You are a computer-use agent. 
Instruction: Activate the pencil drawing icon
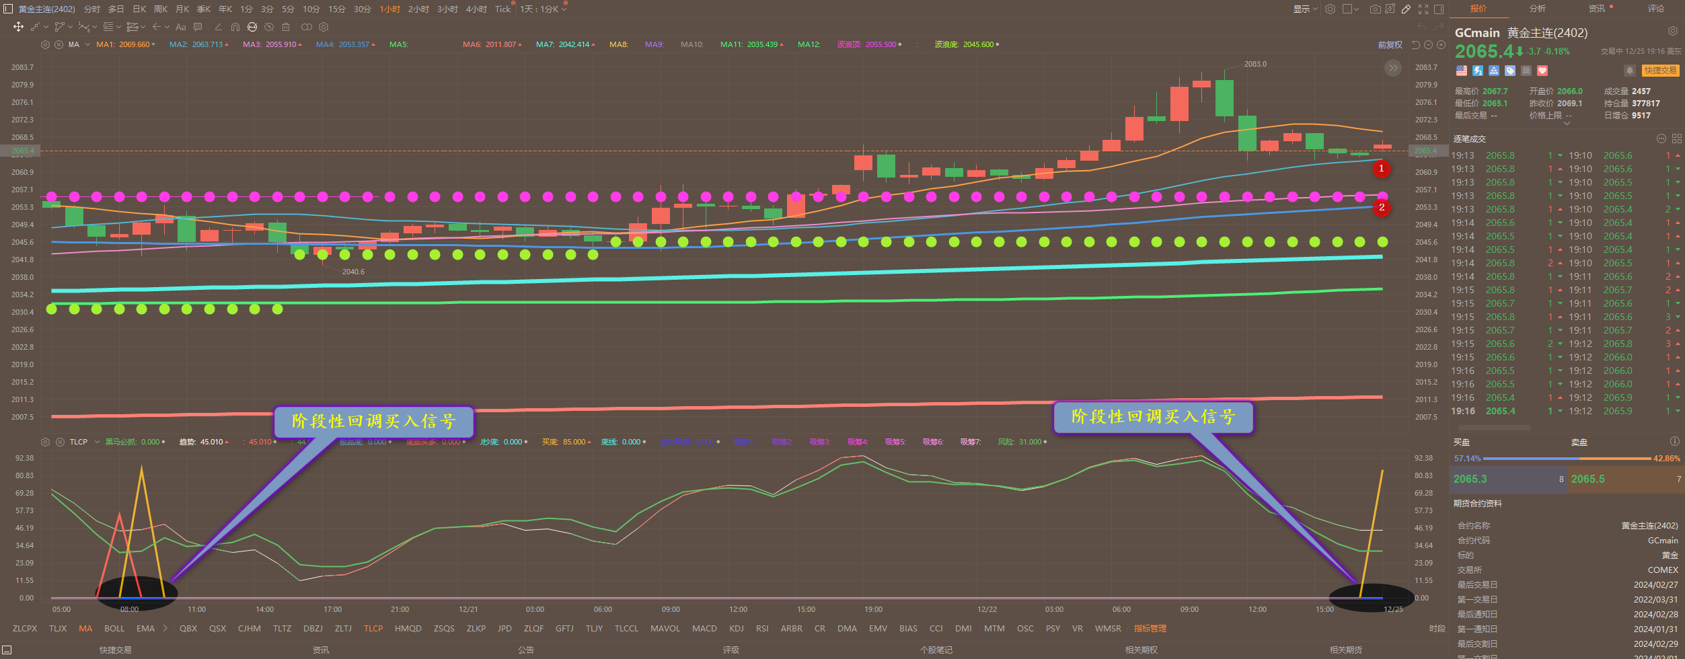[1407, 9]
